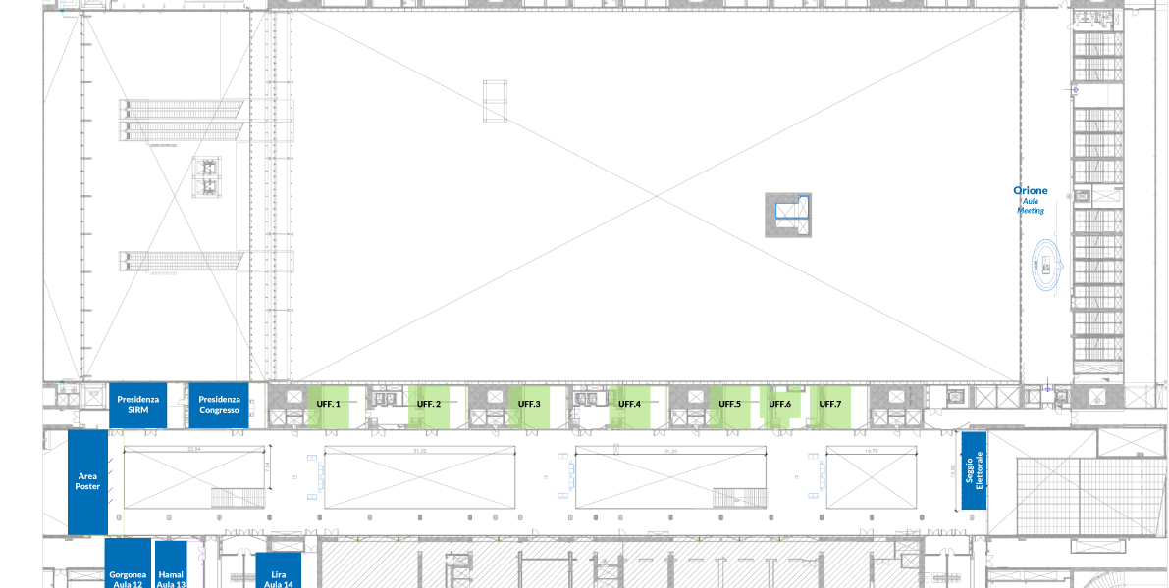Select office UFF. 2 on map
Image resolution: width=1169 pixels, height=588 pixels.
pos(429,405)
